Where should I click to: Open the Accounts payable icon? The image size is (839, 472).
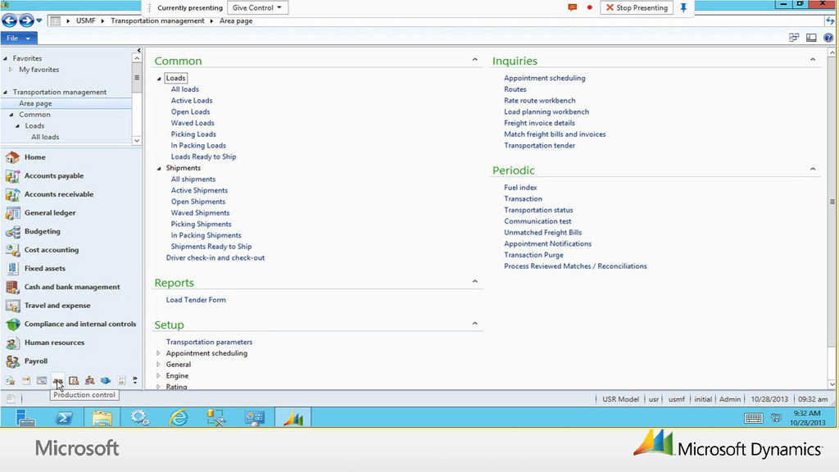[x=12, y=176]
